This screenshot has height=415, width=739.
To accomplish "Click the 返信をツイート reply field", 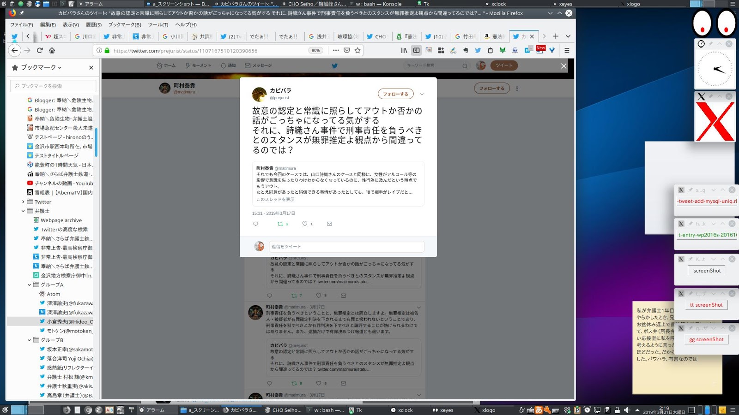I will click(x=346, y=247).
